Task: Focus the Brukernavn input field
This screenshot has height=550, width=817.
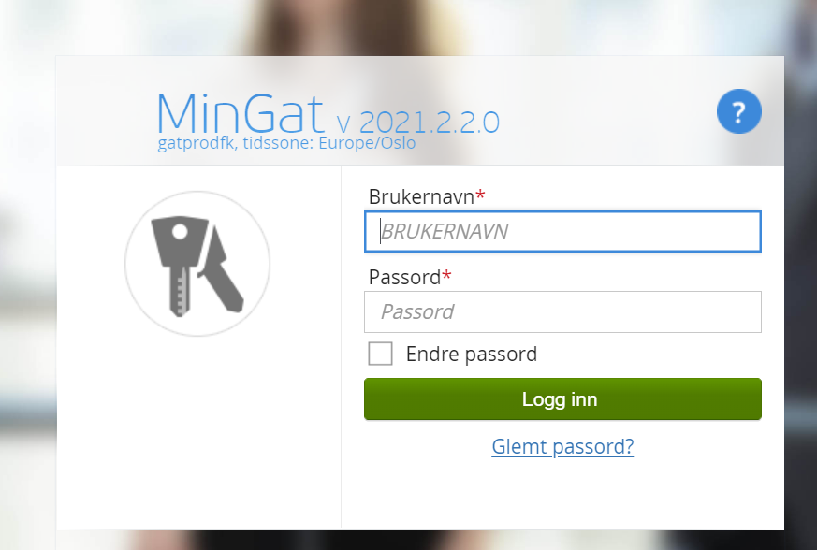Action: pos(562,231)
